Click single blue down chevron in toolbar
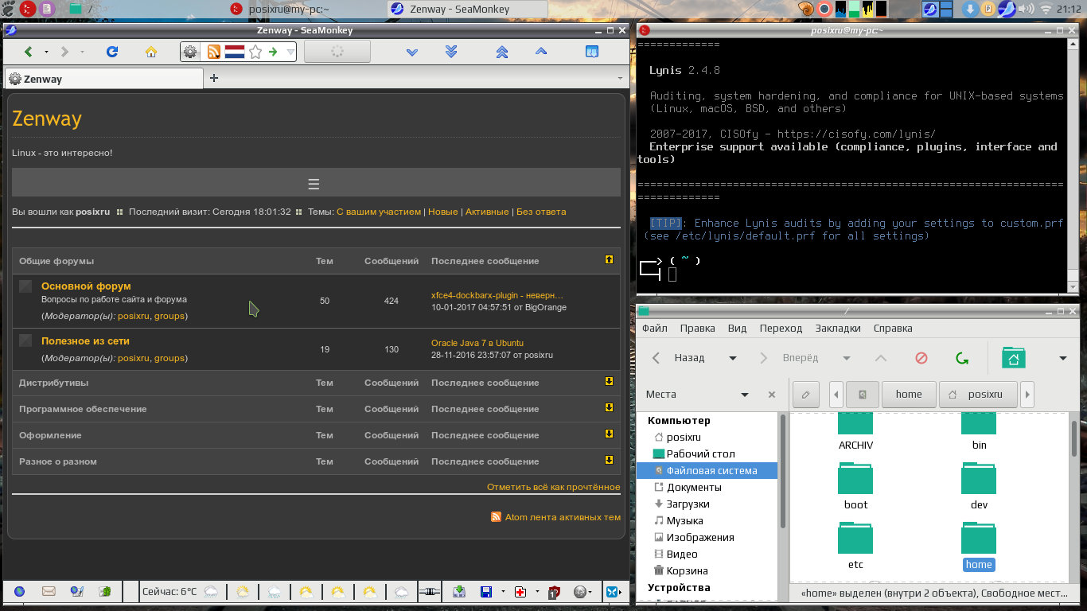The height and width of the screenshot is (611, 1087). (x=412, y=52)
